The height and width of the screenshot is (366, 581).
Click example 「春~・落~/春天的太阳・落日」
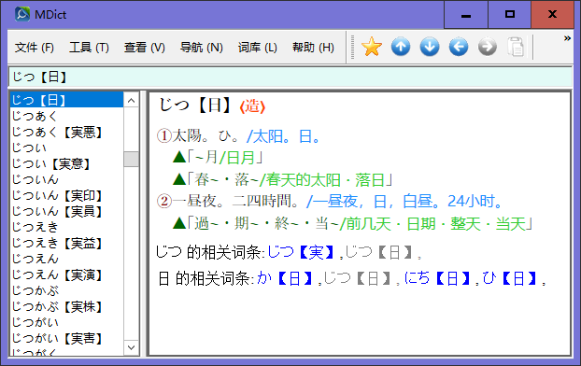(290, 180)
